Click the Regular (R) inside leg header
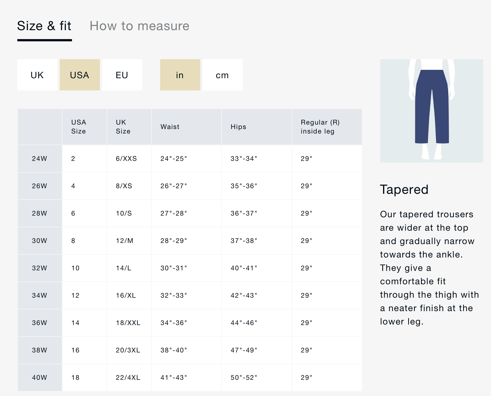The height and width of the screenshot is (396, 491). pos(320,127)
